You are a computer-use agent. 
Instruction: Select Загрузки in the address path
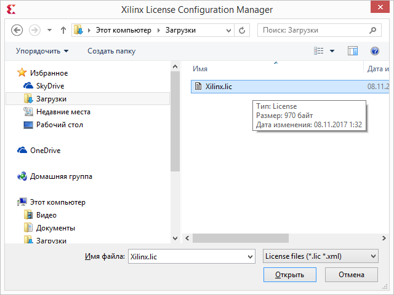(x=180, y=30)
